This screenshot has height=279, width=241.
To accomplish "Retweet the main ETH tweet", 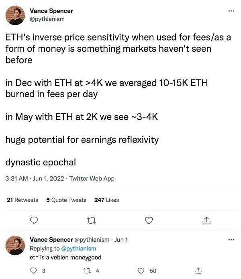I will point(92,220).
